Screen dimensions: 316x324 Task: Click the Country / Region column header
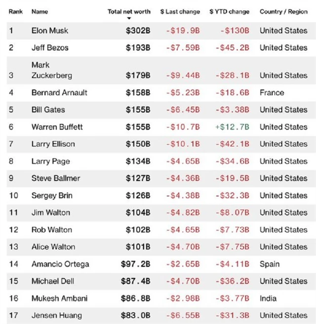click(283, 11)
